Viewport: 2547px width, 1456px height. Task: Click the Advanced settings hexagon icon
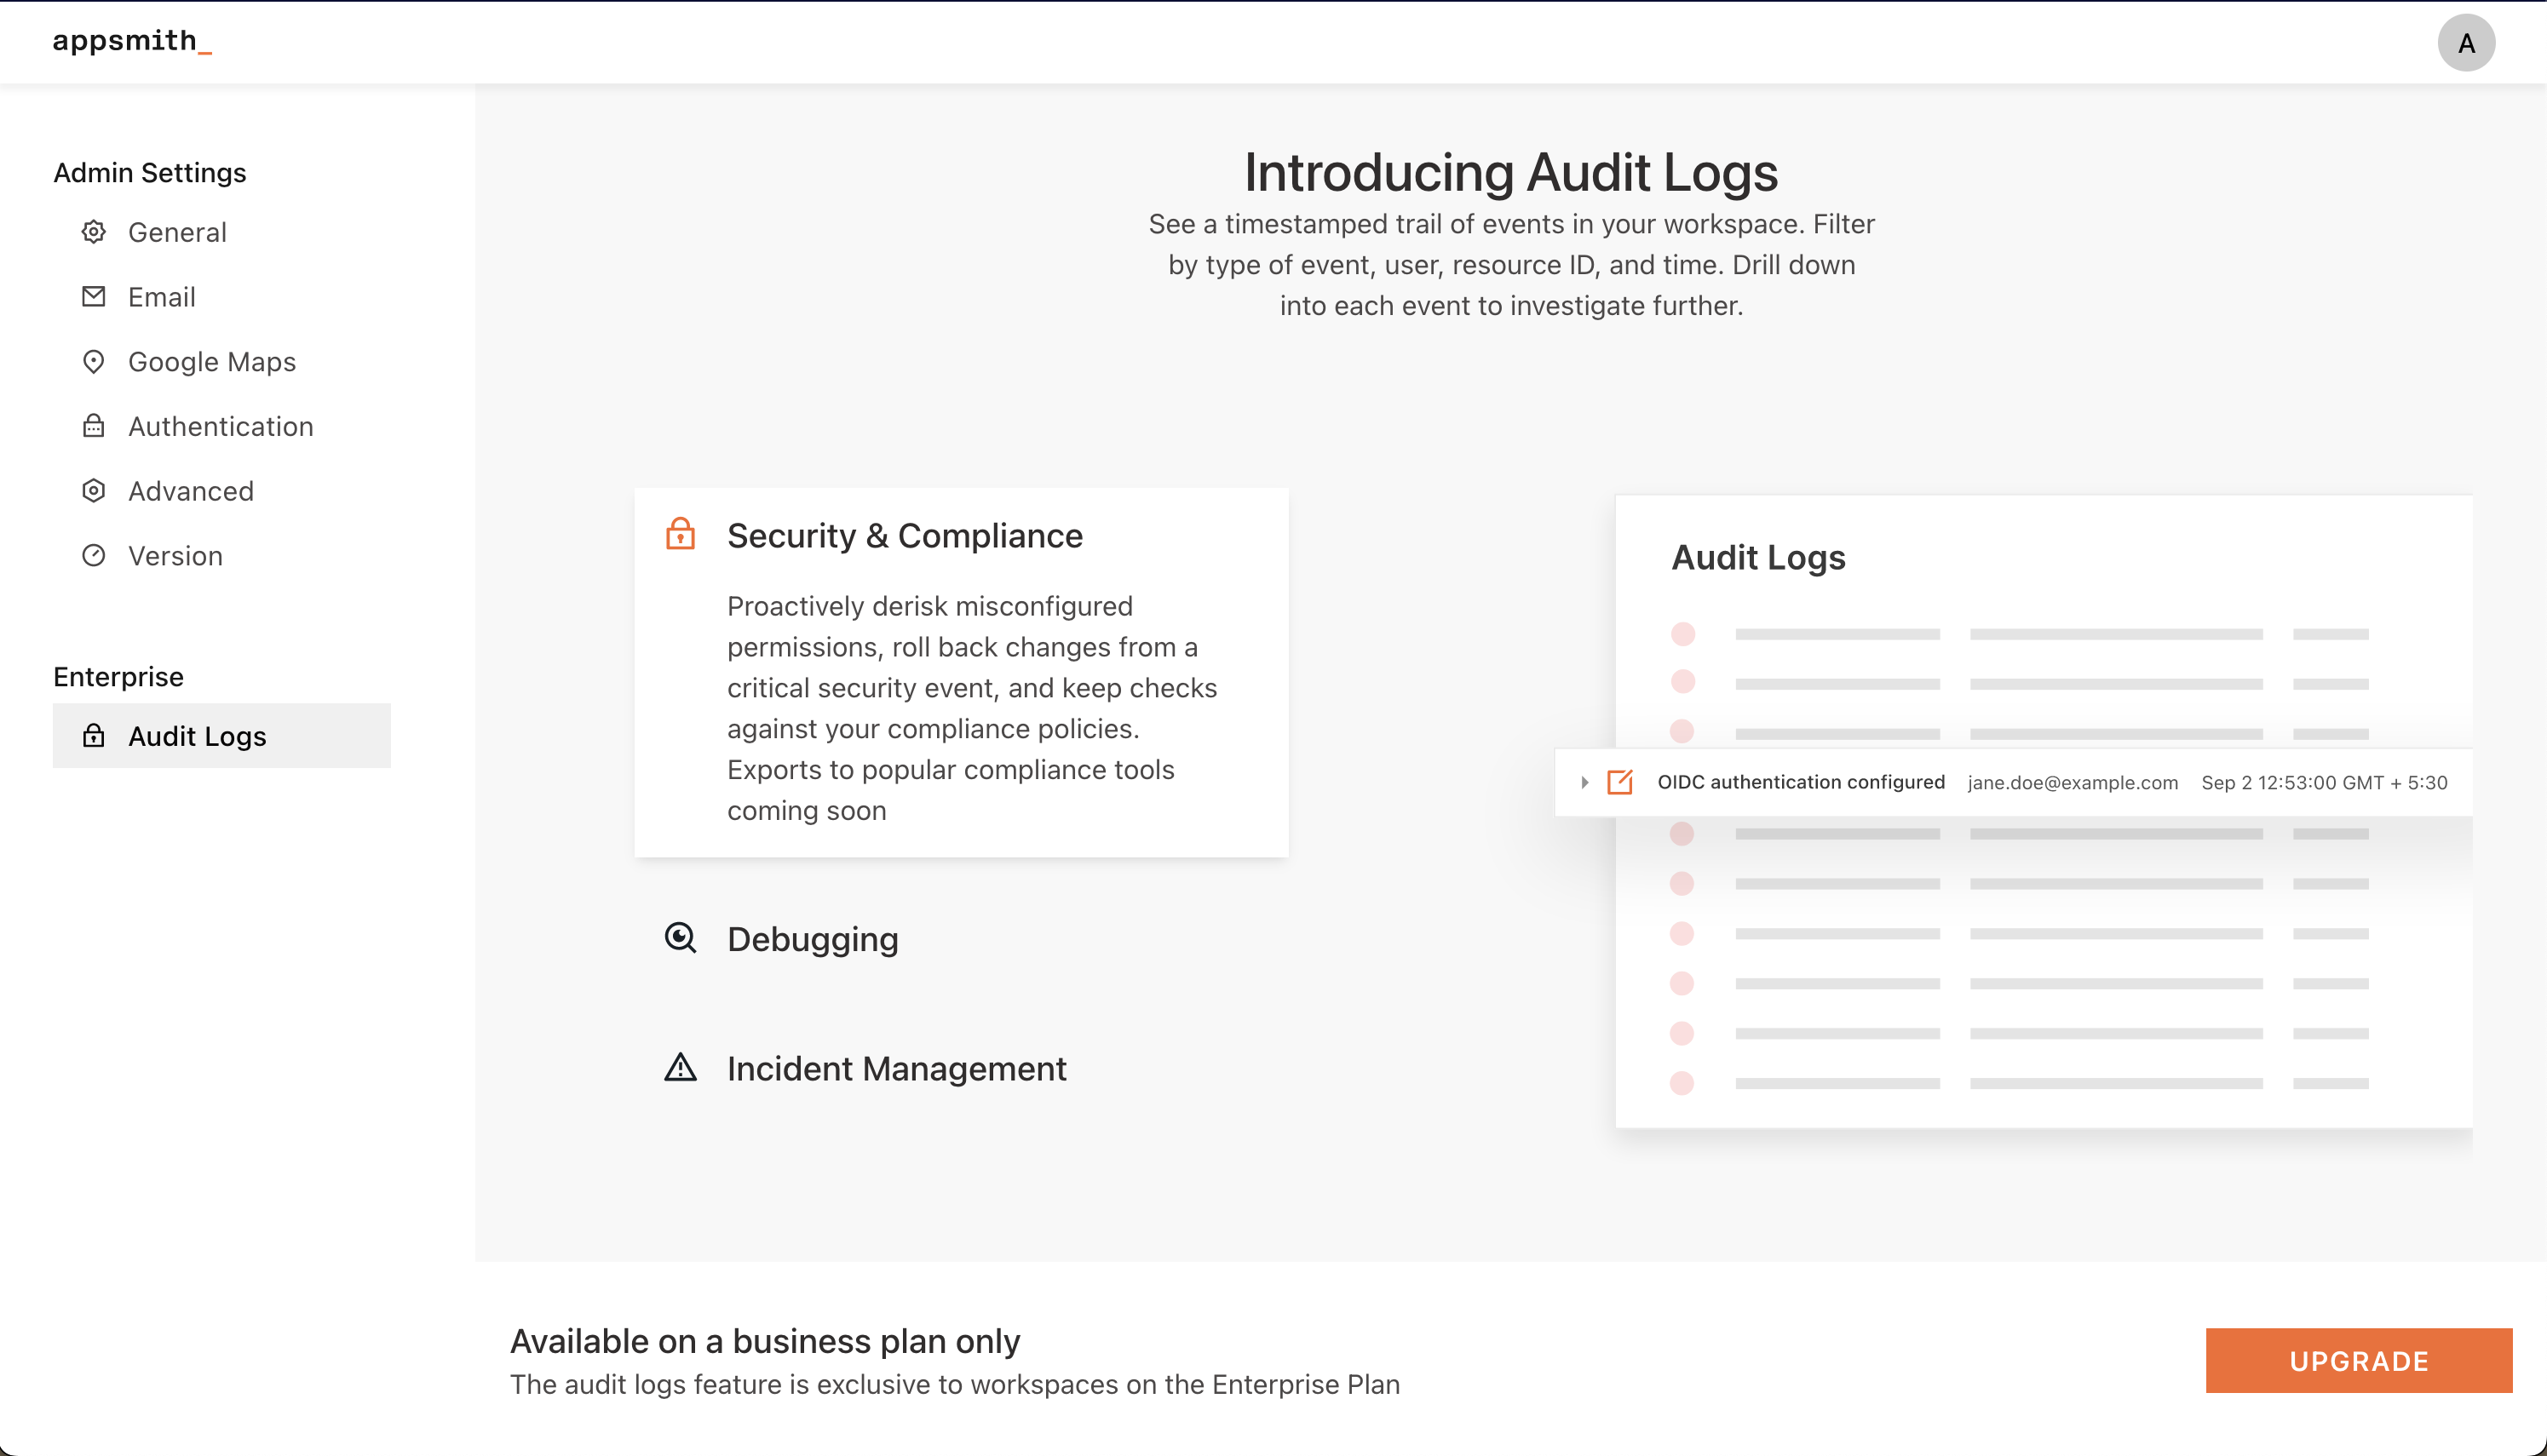pos(93,491)
